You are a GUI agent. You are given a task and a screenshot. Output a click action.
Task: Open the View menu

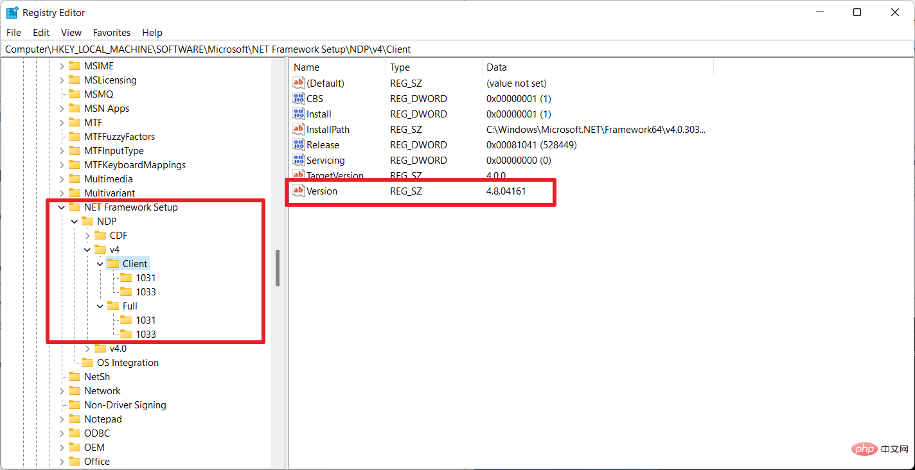click(71, 32)
